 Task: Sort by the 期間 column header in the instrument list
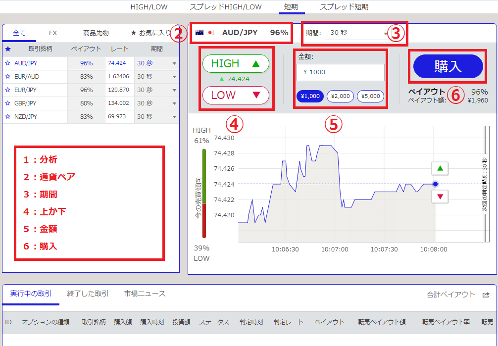(x=156, y=49)
